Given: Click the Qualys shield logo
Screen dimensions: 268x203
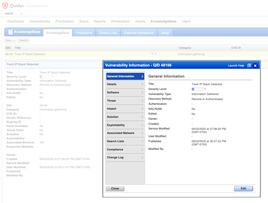Looking at the screenshot, I should coord(5,6).
